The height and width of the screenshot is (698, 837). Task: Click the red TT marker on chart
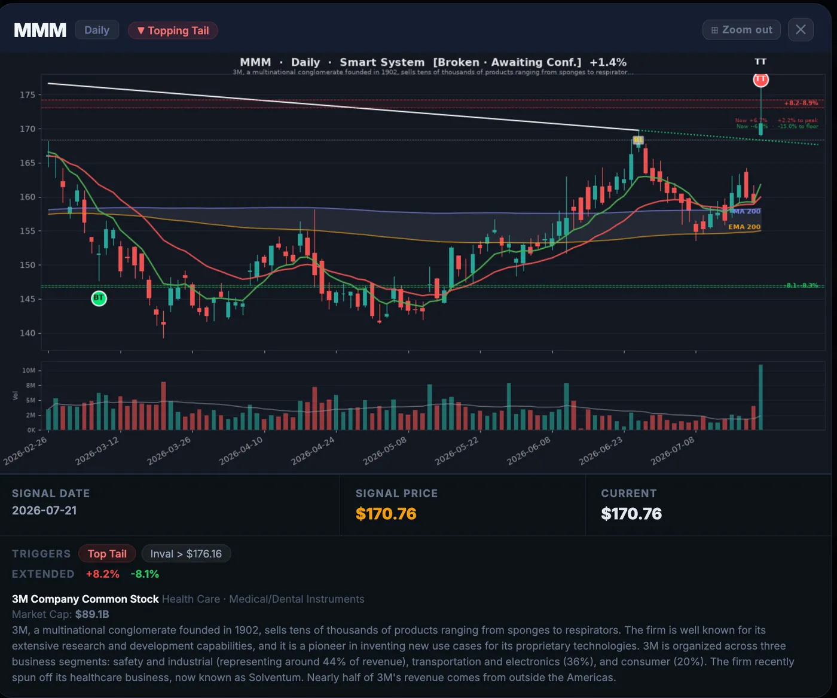coord(760,80)
